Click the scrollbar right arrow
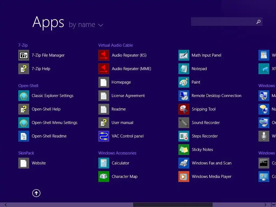This screenshot has height=207, width=276. pyautogui.click(x=265, y=205)
